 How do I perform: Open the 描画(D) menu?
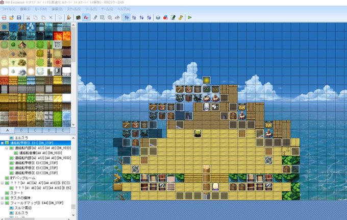[x=57, y=9]
